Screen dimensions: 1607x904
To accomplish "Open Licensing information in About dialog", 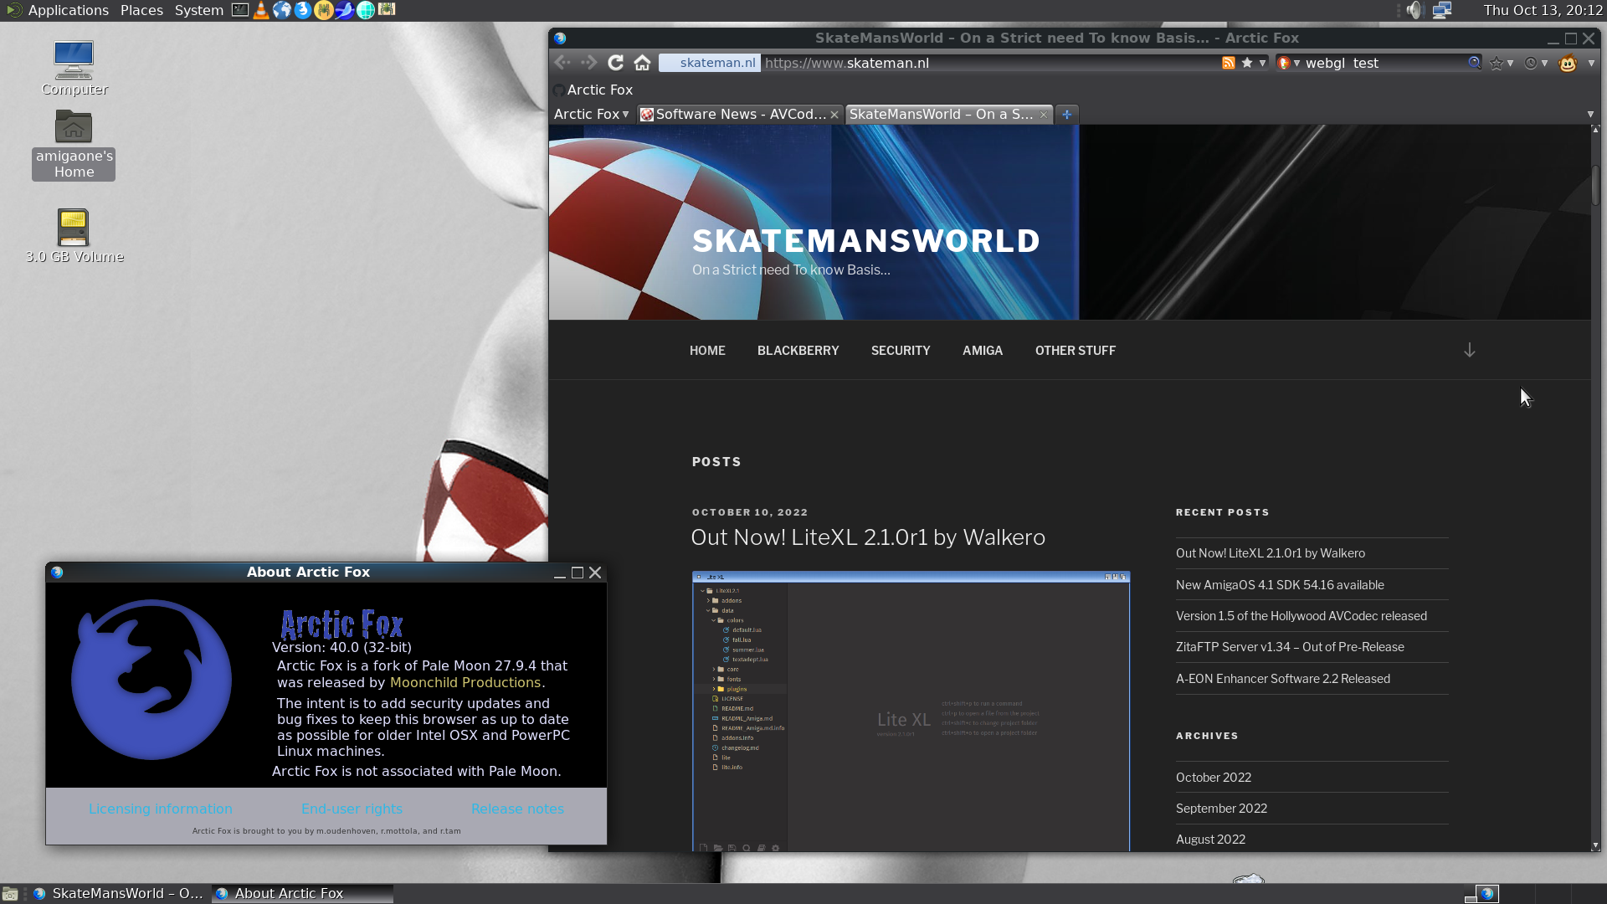I will coord(161,809).
